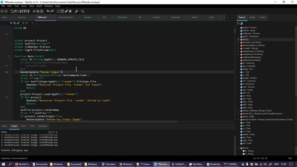Switch to the Build bottom tab

pos(4,126)
